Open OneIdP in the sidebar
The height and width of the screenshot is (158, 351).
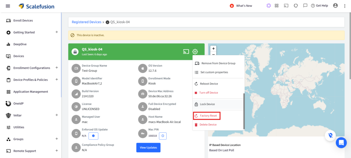(x=19, y=104)
